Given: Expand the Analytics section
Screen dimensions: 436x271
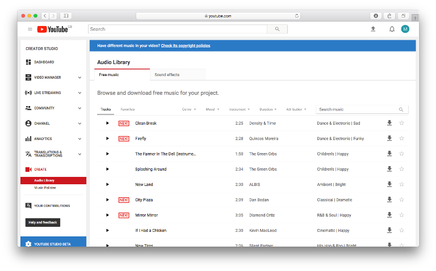Looking at the screenshot, I should click(80, 138).
